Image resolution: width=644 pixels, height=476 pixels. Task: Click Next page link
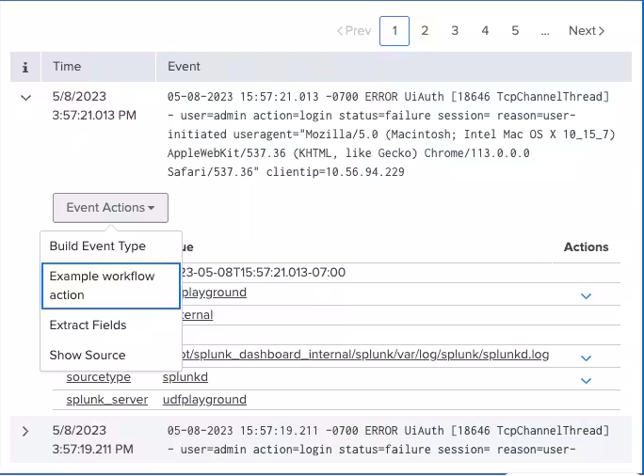[586, 30]
